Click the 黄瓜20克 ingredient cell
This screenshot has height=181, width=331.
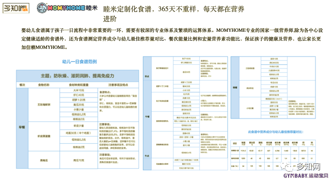point(79,105)
